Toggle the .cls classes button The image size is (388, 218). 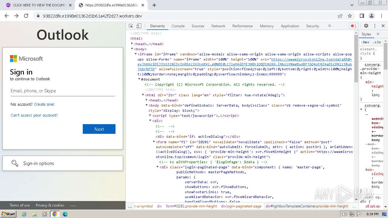point(377,42)
